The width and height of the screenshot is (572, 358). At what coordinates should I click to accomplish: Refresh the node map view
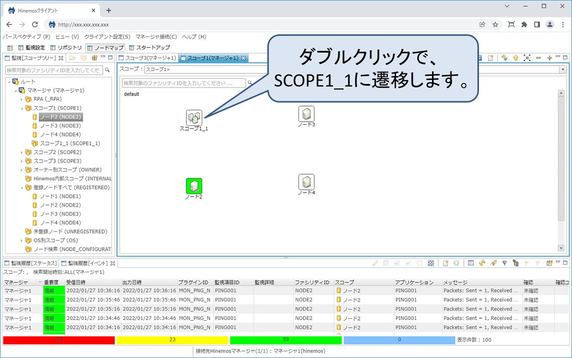[x=505, y=58]
